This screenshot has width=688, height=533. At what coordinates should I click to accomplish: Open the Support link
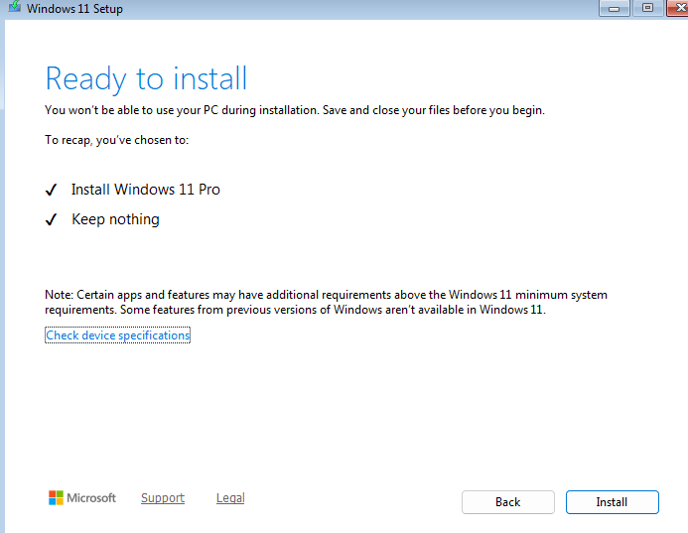(x=163, y=498)
